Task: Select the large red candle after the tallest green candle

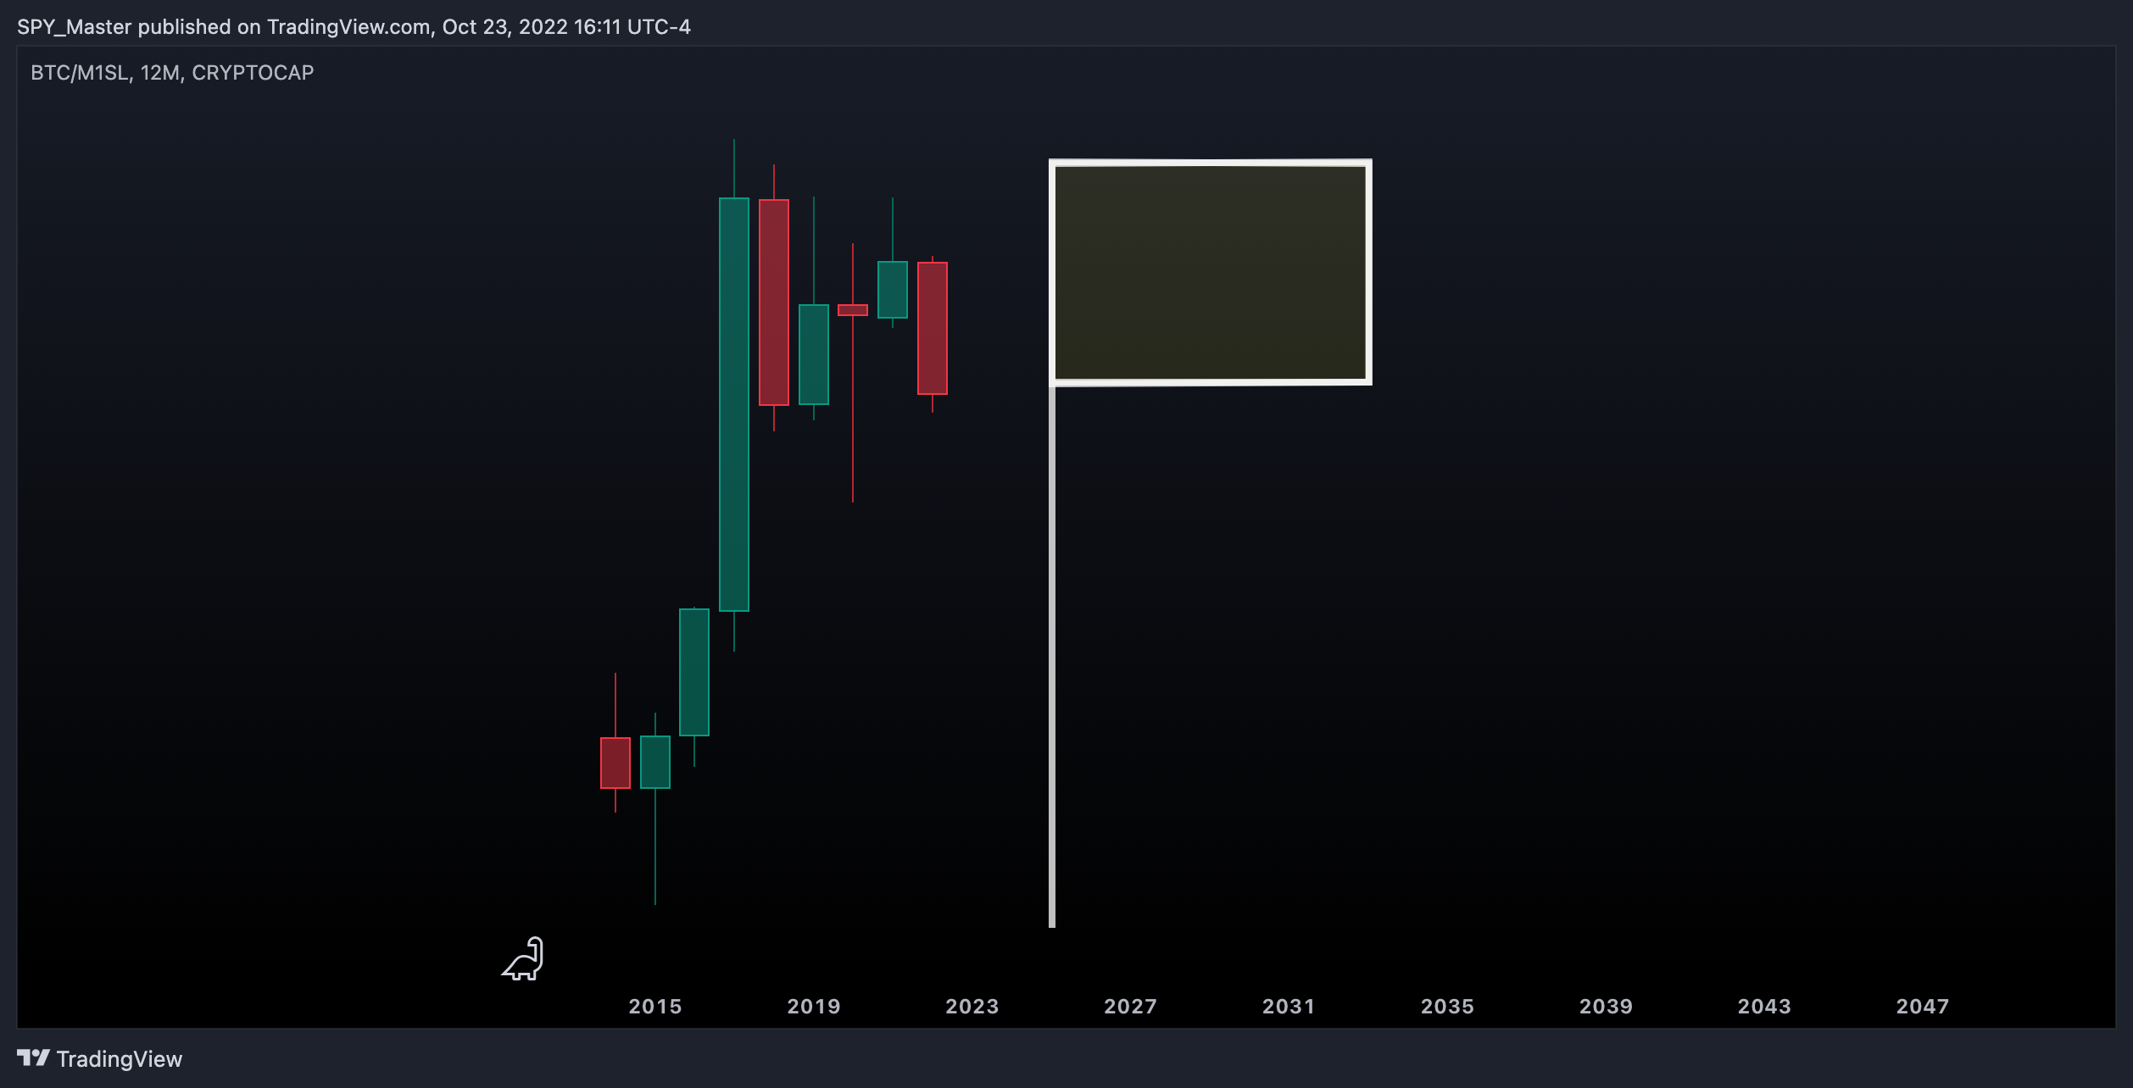Action: [x=774, y=303]
